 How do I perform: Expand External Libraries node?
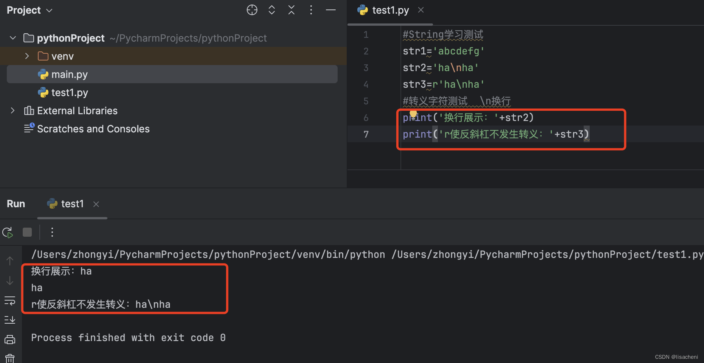13,111
